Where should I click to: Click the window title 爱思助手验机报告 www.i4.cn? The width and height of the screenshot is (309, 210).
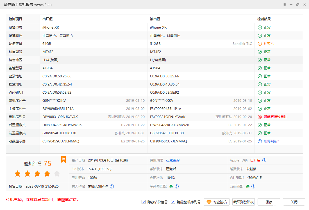(x=28, y=4)
